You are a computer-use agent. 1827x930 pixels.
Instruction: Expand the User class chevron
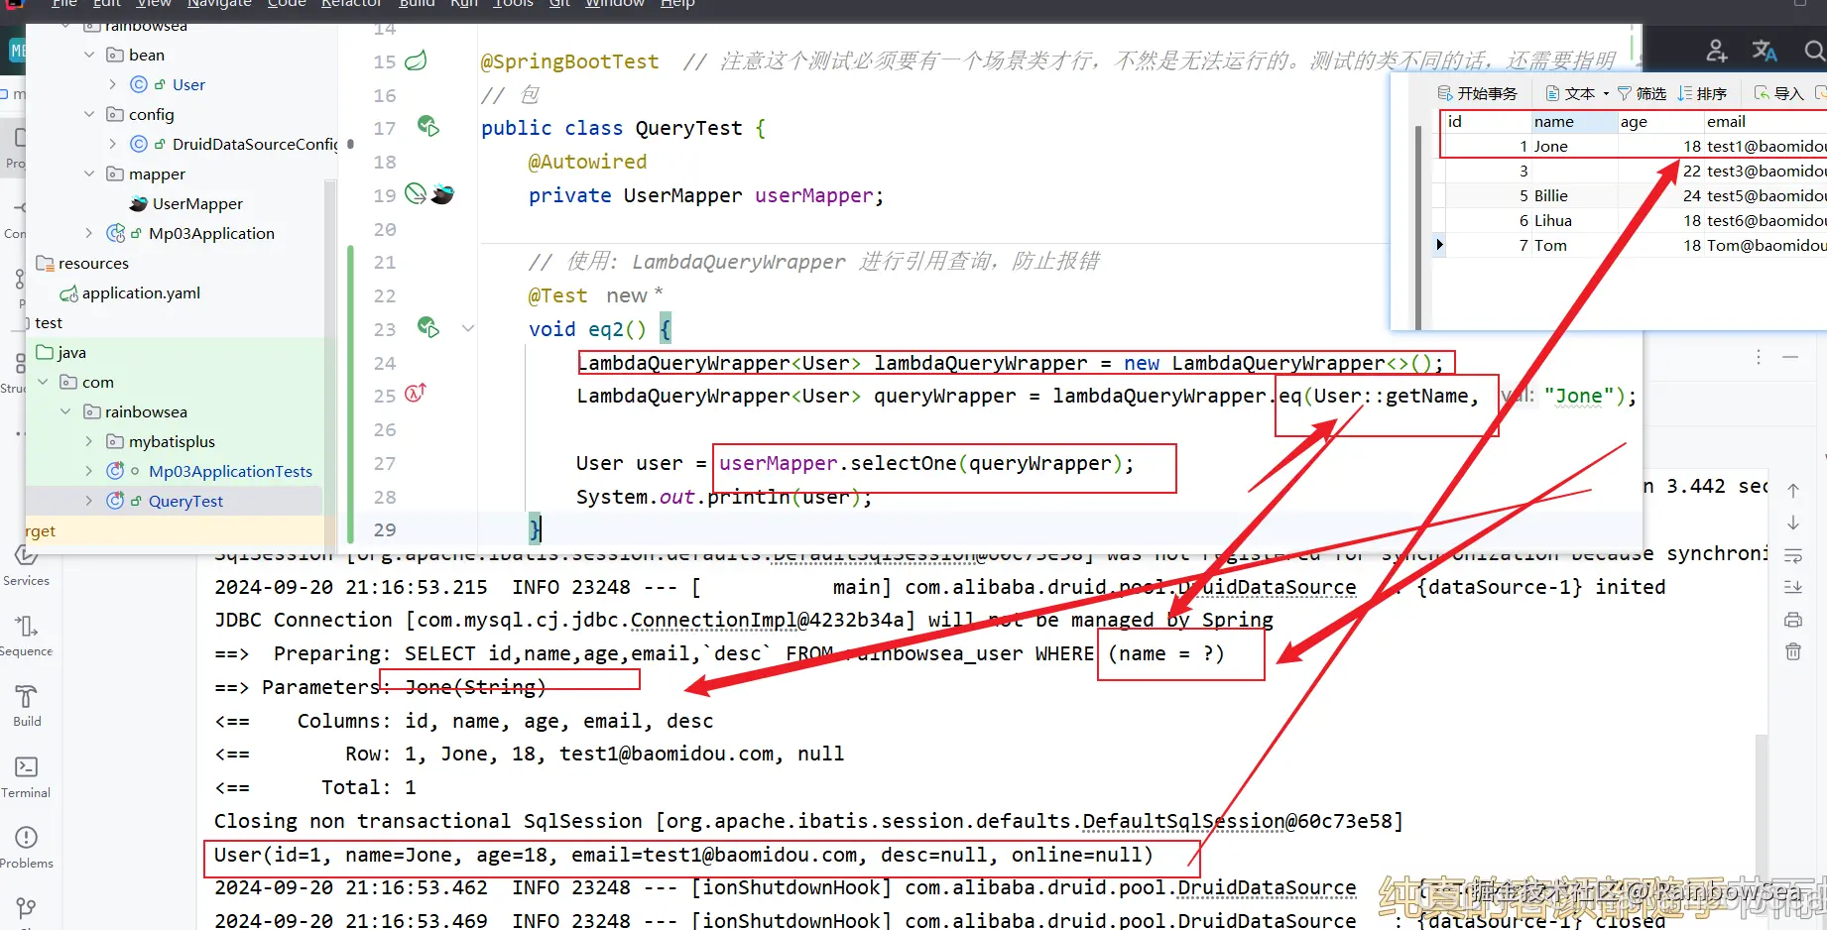(x=112, y=84)
